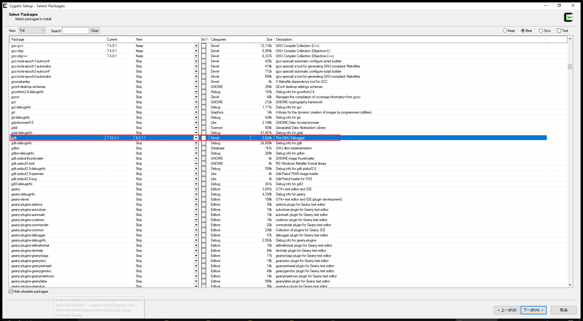Viewport: 583px width, 321px height.
Task: Click the Database category for gdbm
Action: click(217, 148)
